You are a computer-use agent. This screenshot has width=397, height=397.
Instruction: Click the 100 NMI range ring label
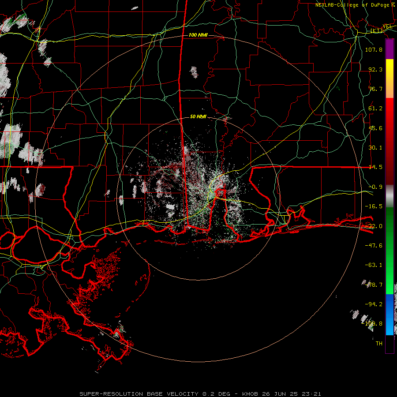pos(198,35)
